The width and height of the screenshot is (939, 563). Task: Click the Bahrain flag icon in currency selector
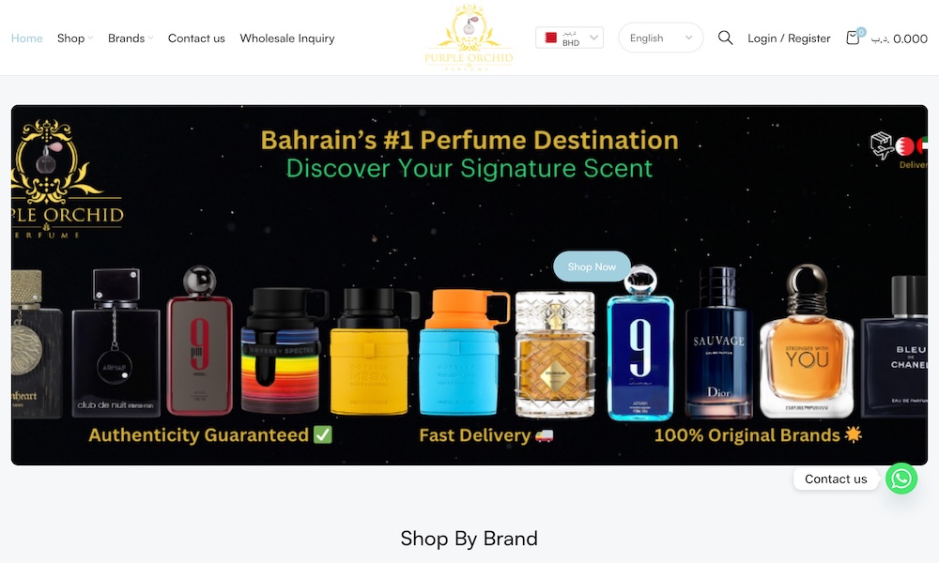click(550, 38)
